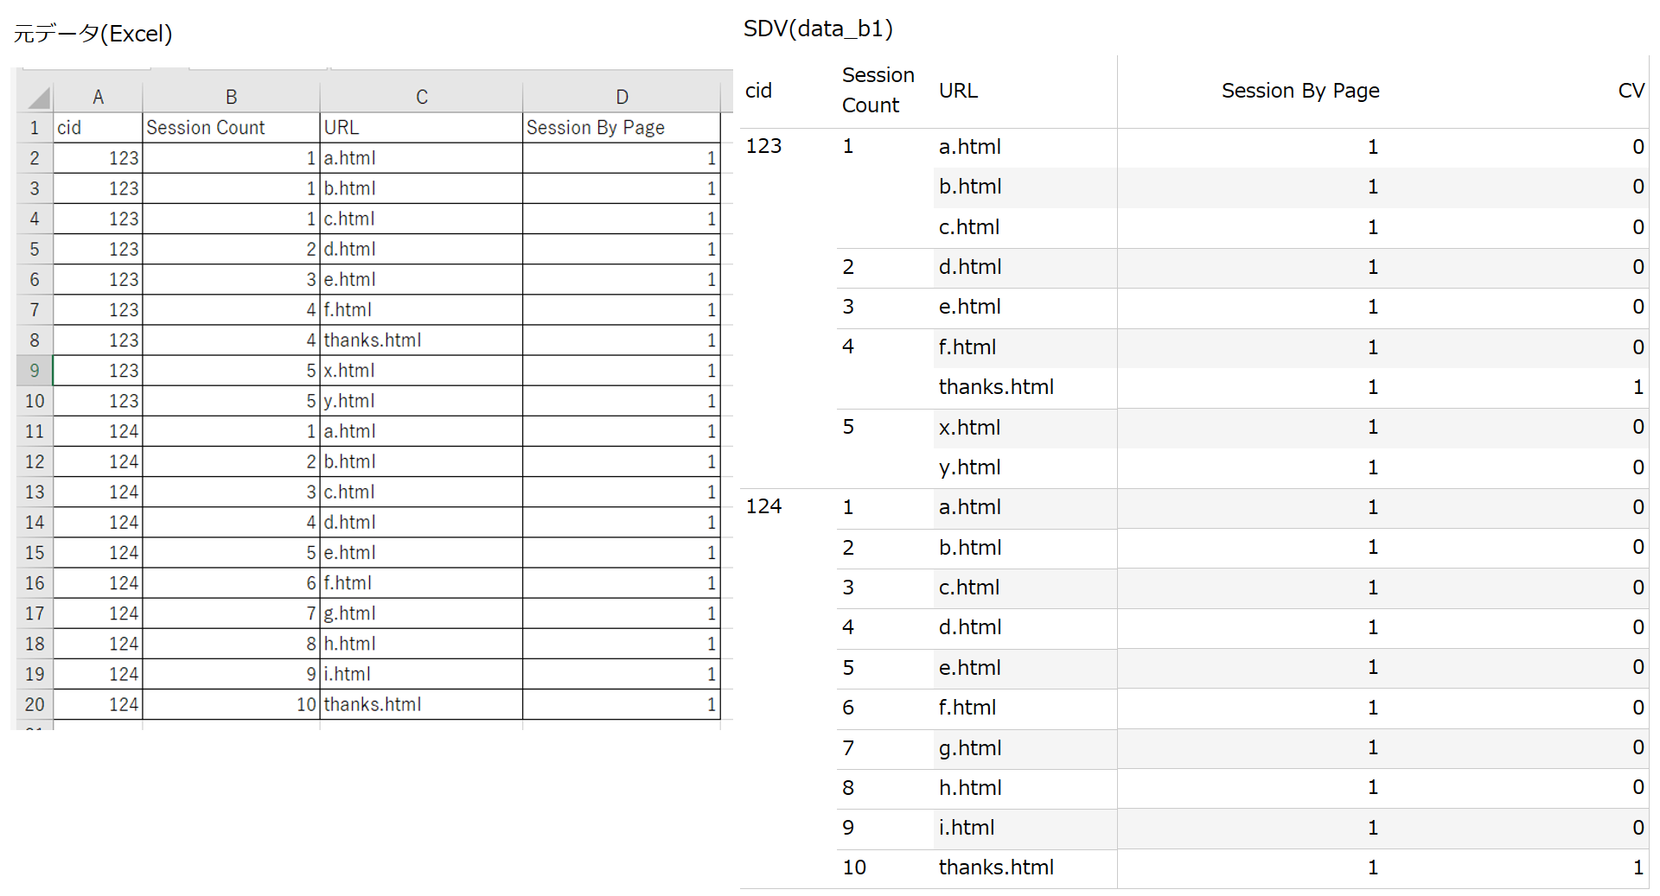Click x.html row in SDV table
Image resolution: width=1660 pixels, height=896 pixels.
pos(969,427)
